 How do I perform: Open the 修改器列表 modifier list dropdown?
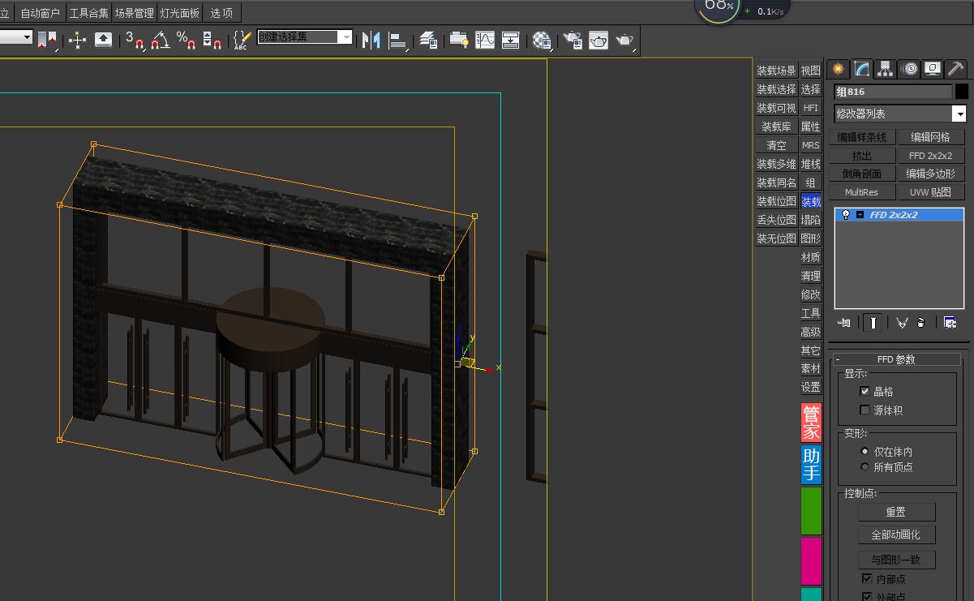(959, 114)
